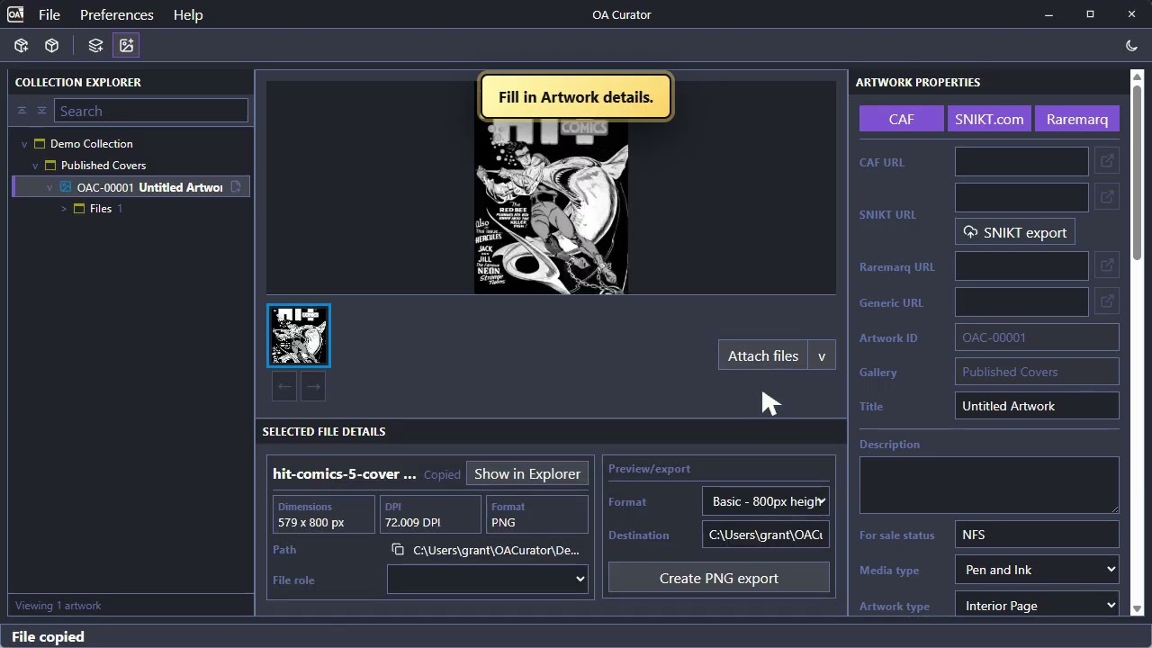The width and height of the screenshot is (1152, 648).
Task: Collapse the OAC-00001 artwork node
Action: click(x=49, y=187)
